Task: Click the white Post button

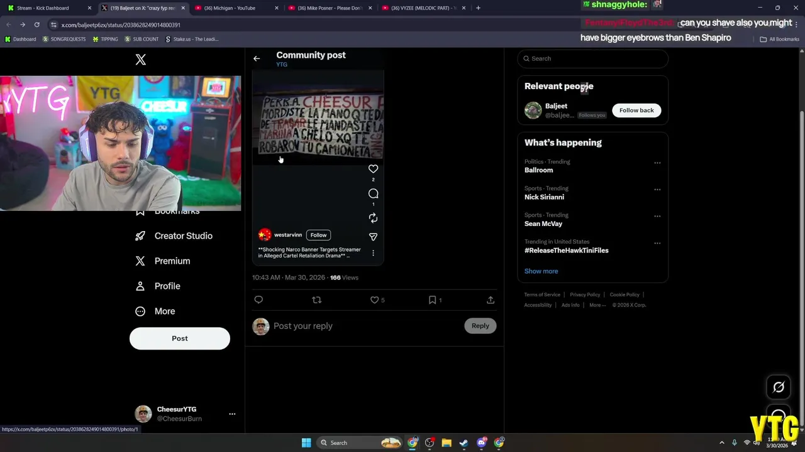Action: pyautogui.click(x=180, y=338)
